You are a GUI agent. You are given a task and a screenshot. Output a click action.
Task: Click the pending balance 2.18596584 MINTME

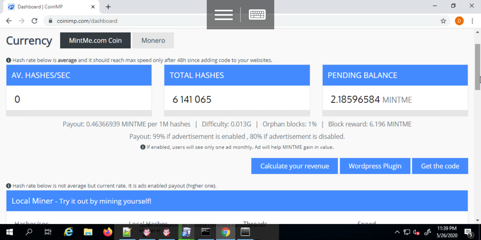click(371, 99)
